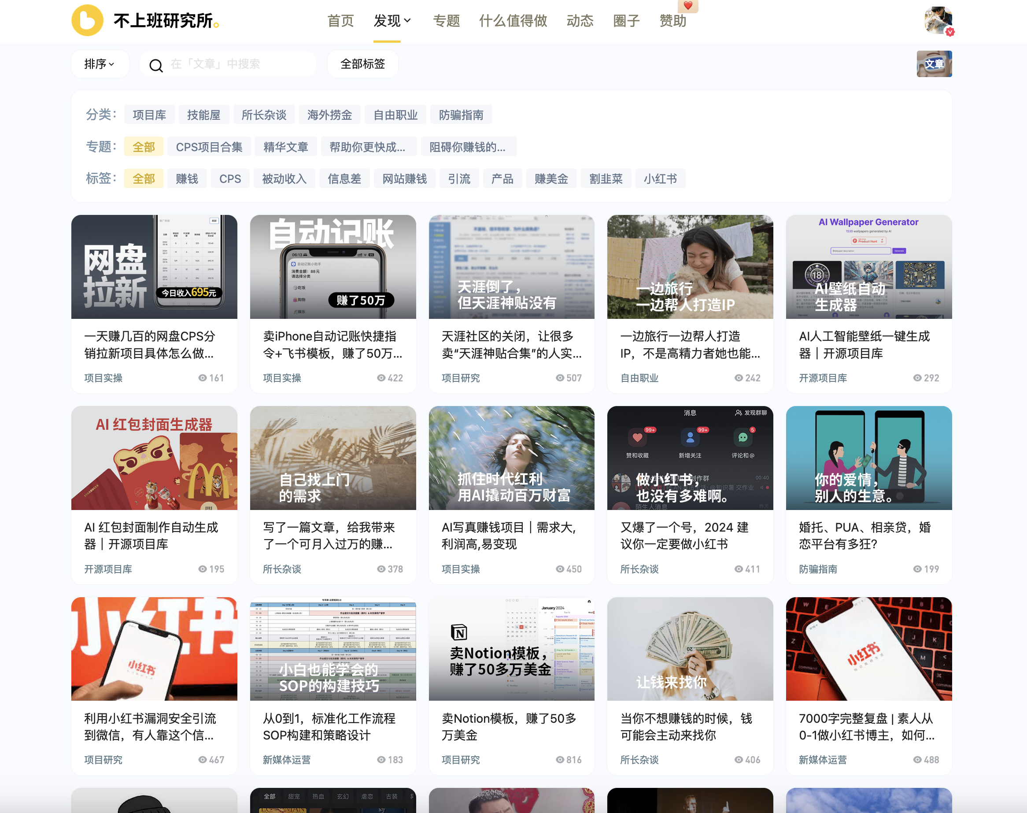Viewport: 1027px width, 813px height.
Task: Filter by the 赚美金 tag
Action: point(551,178)
